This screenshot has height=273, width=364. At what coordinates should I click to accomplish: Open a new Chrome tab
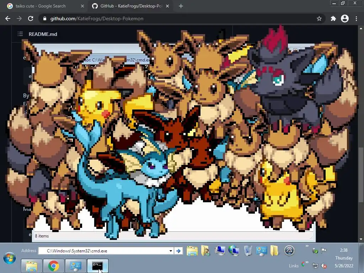click(181, 6)
